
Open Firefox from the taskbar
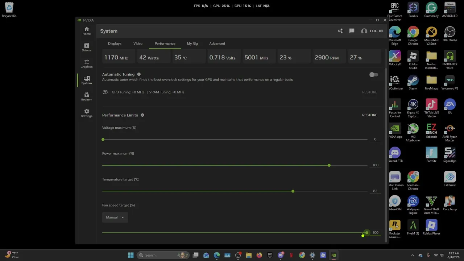(259, 255)
